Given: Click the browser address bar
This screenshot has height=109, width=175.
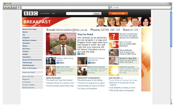Looking at the screenshot, I should point(65,7).
